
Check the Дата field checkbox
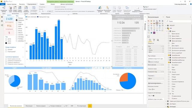click(x=169, y=43)
